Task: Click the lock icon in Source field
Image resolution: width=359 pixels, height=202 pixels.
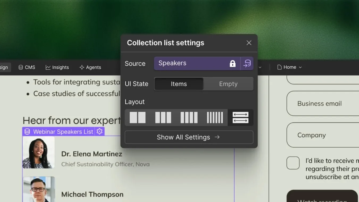Action: click(x=233, y=64)
